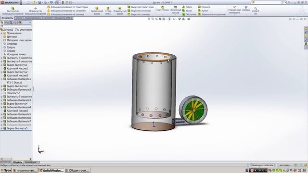The image size is (308, 173).
Task: Click the Zoom to Area view icon
Action: [x=153, y=19]
